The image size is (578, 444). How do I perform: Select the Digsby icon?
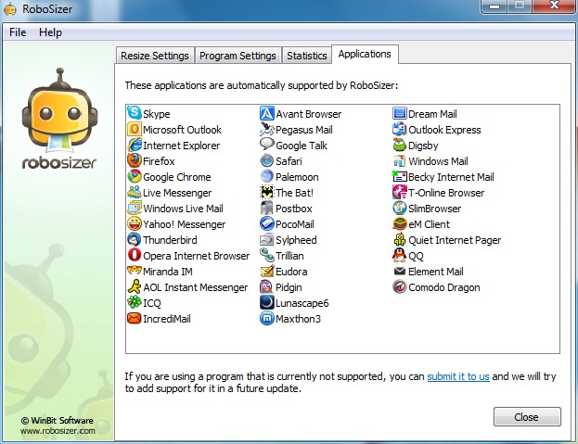[400, 145]
